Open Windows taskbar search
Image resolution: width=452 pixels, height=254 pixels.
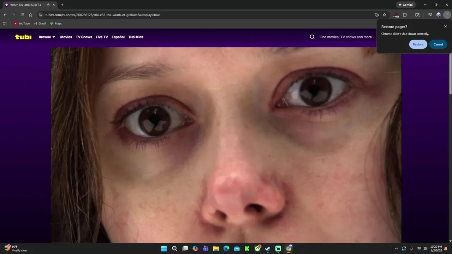[x=174, y=249]
